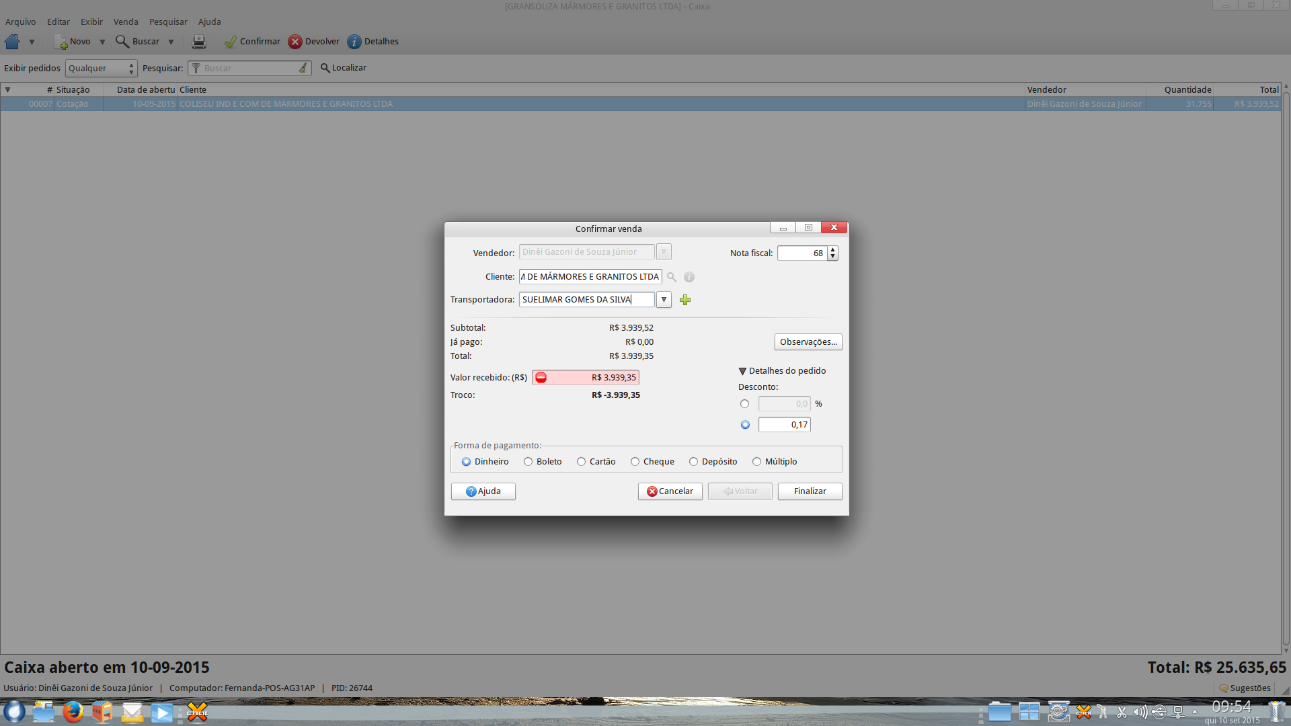Click the Localizar button in the search bar
The width and height of the screenshot is (1291, 726).
click(344, 68)
